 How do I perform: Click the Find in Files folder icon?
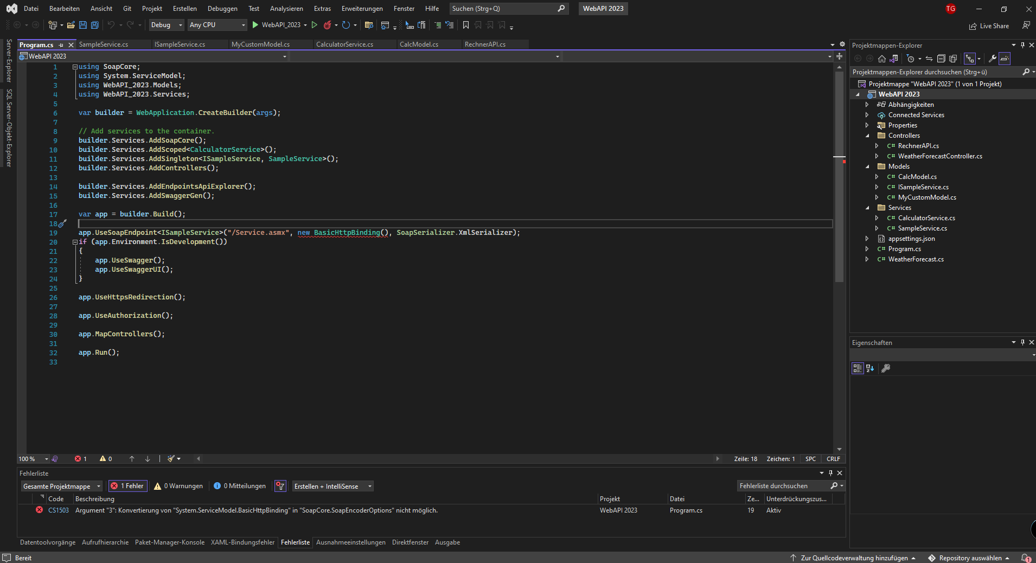pos(369,25)
